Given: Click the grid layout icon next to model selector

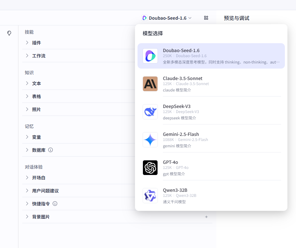Looking at the screenshot, I should (206, 18).
